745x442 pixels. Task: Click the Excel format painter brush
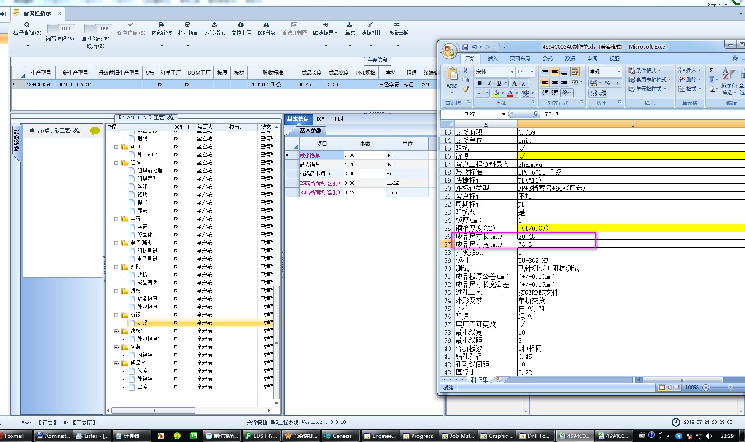click(465, 89)
